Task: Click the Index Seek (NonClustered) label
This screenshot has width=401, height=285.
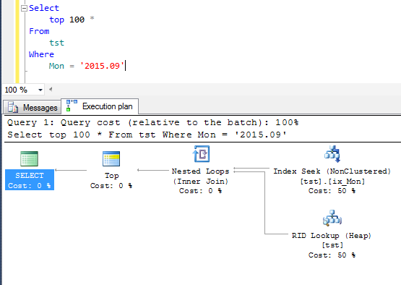Action: pos(332,171)
